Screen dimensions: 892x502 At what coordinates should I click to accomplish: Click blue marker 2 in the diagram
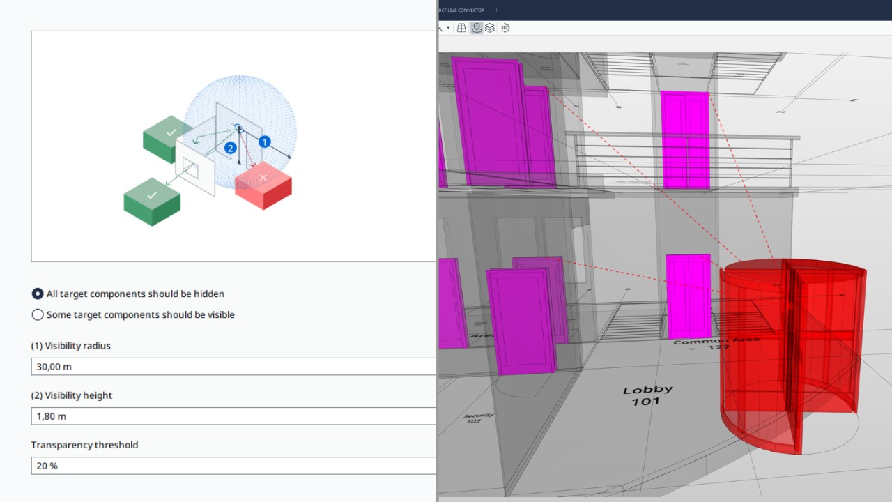click(231, 148)
